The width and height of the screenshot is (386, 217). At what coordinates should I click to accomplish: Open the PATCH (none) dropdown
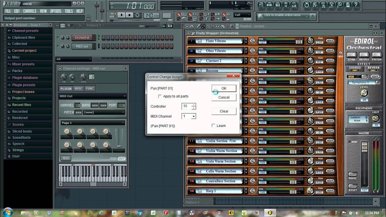tap(104, 112)
